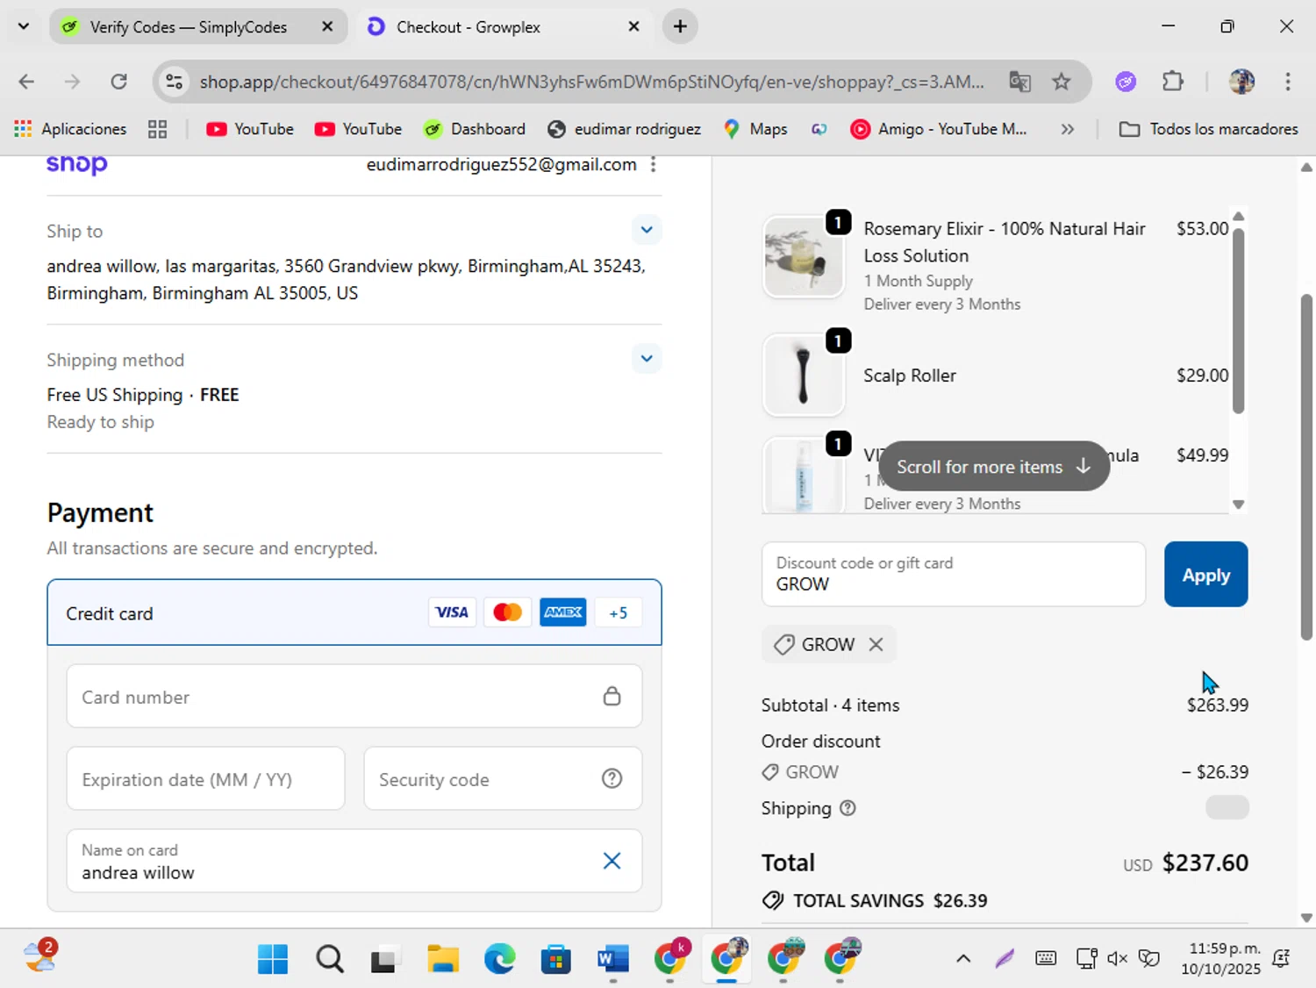Viewport: 1316px width, 988px height.
Task: Open account options menu beside email
Action: point(653,165)
